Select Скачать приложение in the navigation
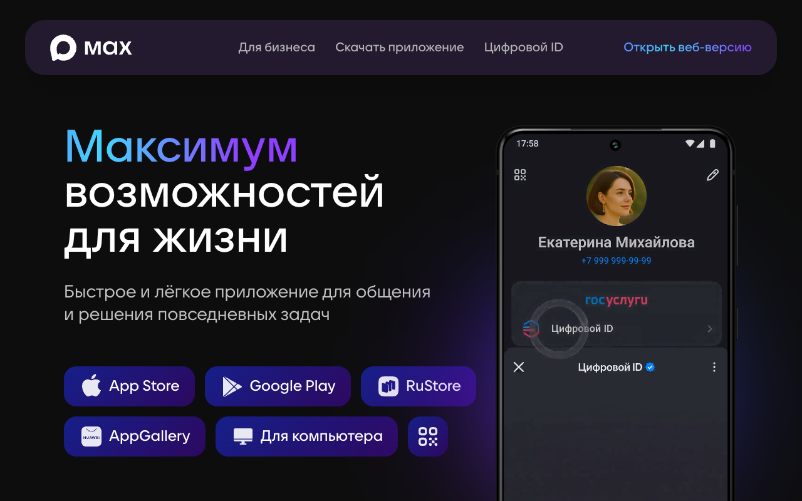 pyautogui.click(x=400, y=47)
